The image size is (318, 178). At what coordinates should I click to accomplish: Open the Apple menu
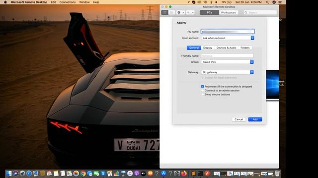click(5, 2)
